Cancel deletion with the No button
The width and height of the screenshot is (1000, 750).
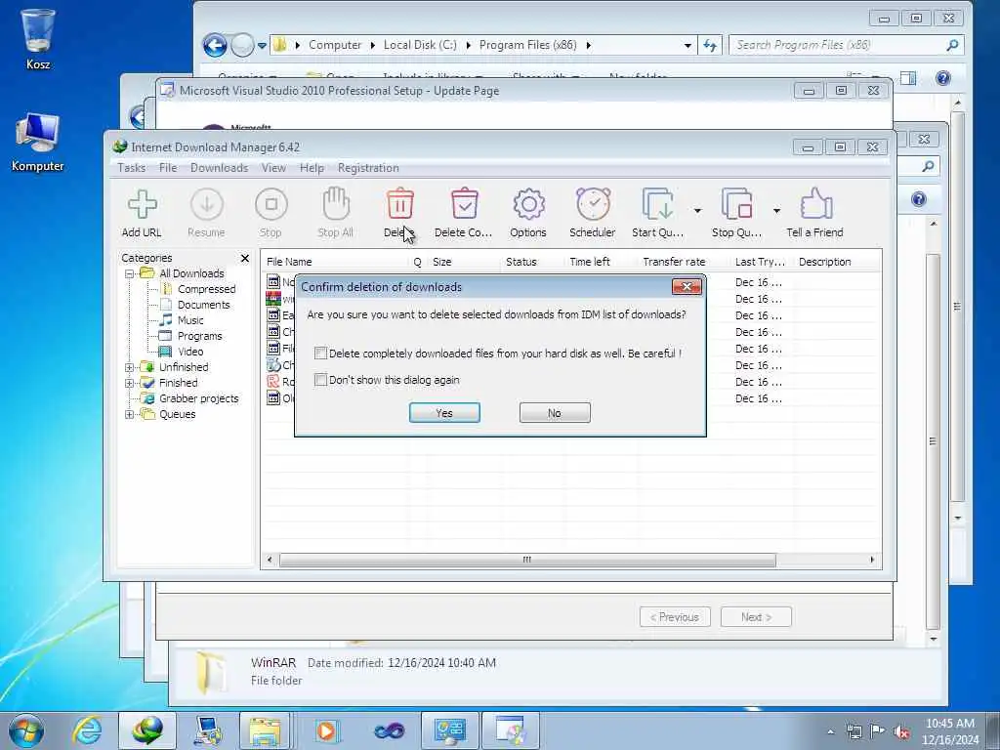pos(555,413)
